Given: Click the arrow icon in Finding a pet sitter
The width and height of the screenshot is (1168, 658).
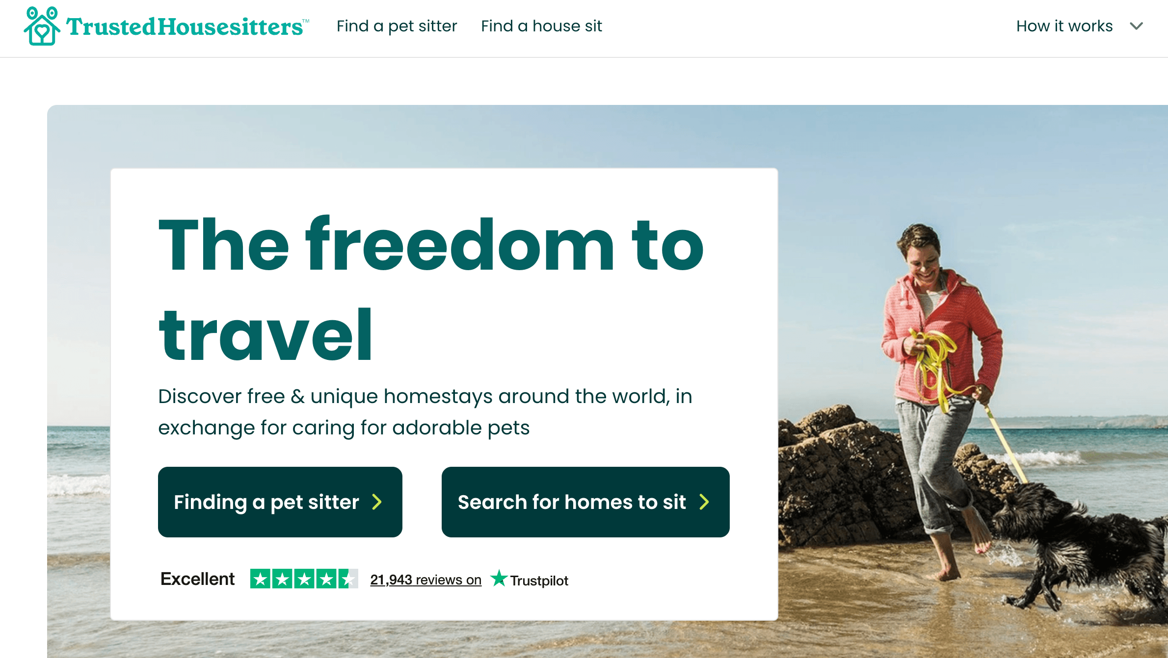Looking at the screenshot, I should click(x=377, y=502).
